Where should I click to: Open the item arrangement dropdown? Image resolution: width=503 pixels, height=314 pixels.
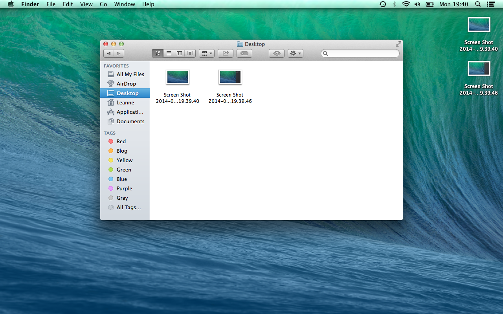[x=207, y=53]
